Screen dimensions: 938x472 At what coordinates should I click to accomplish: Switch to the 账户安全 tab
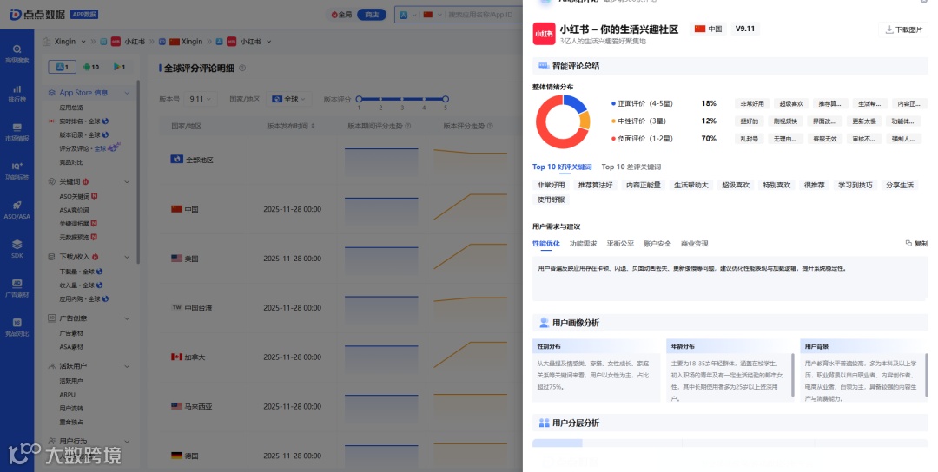(x=657, y=243)
